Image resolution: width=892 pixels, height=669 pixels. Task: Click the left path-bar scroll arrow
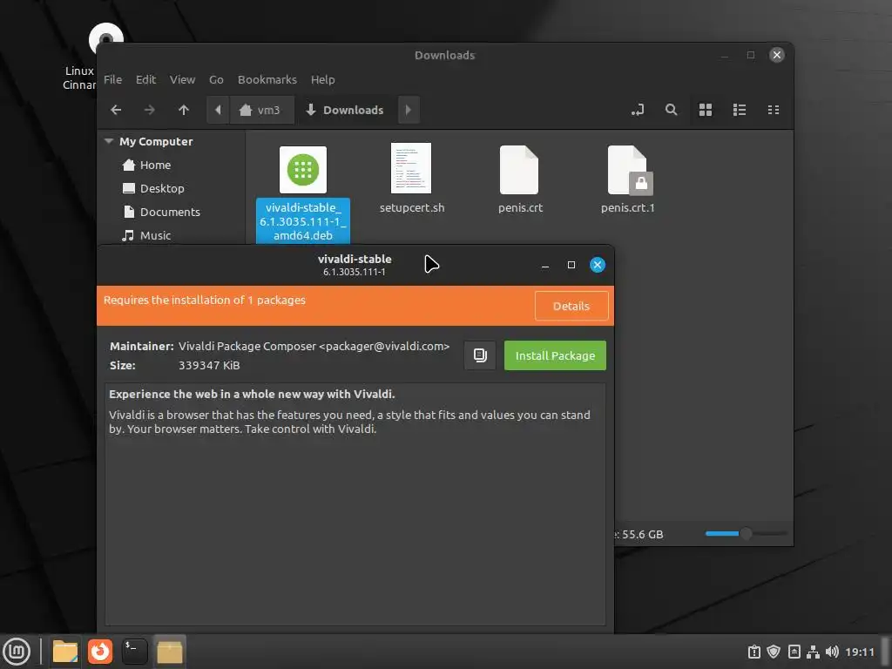tap(218, 110)
